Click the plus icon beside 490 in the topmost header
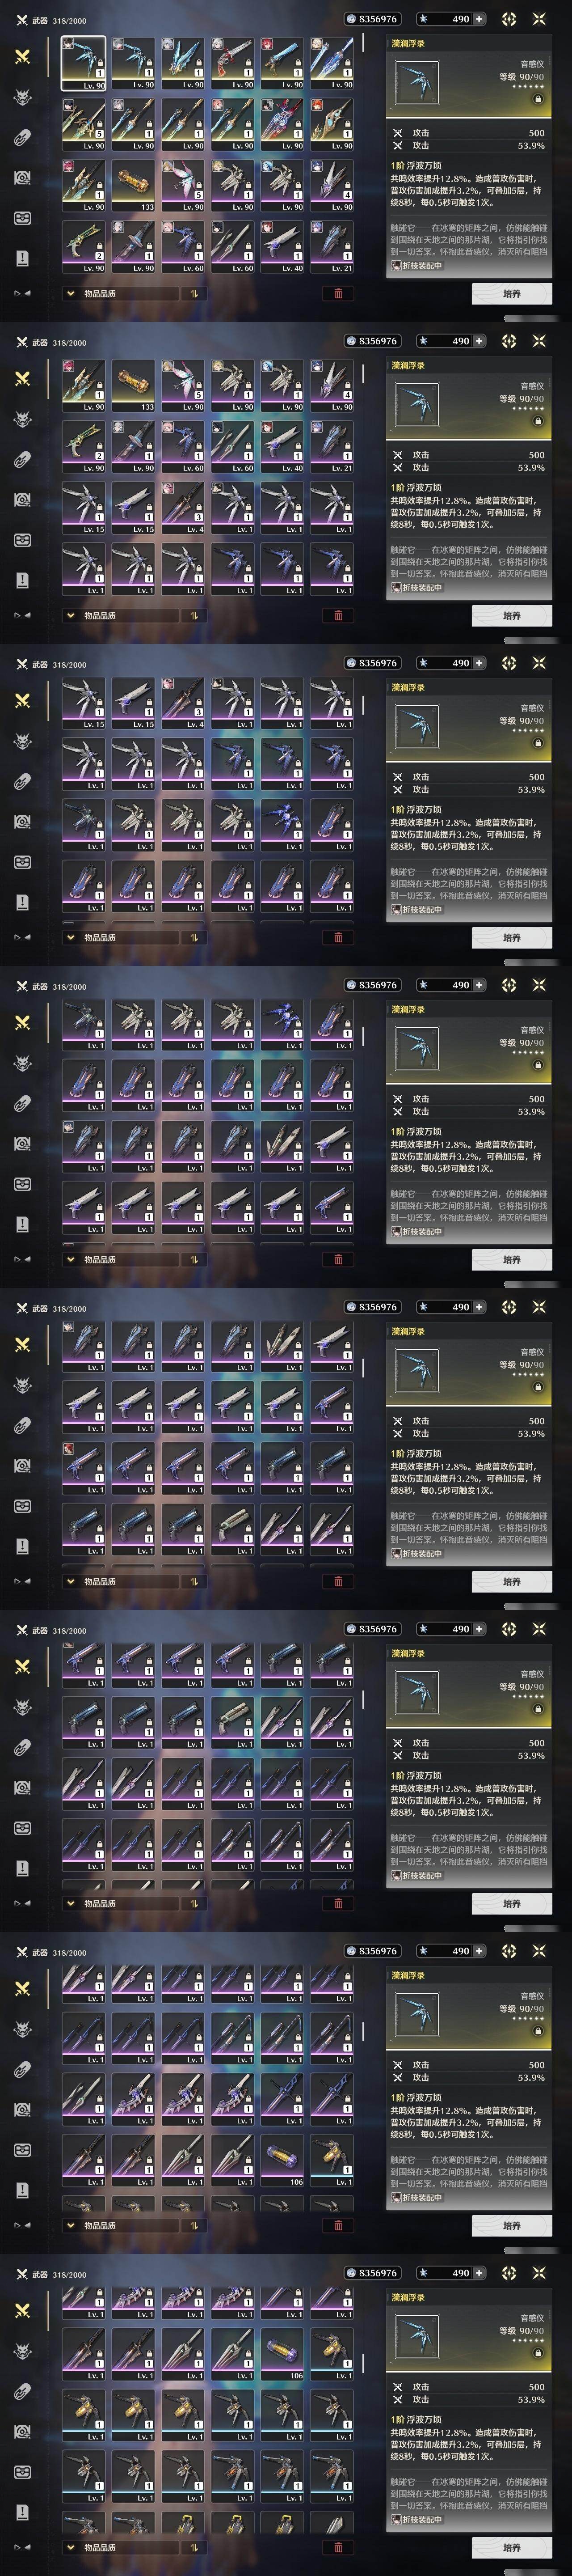This screenshot has height=2576, width=572. 479,19
